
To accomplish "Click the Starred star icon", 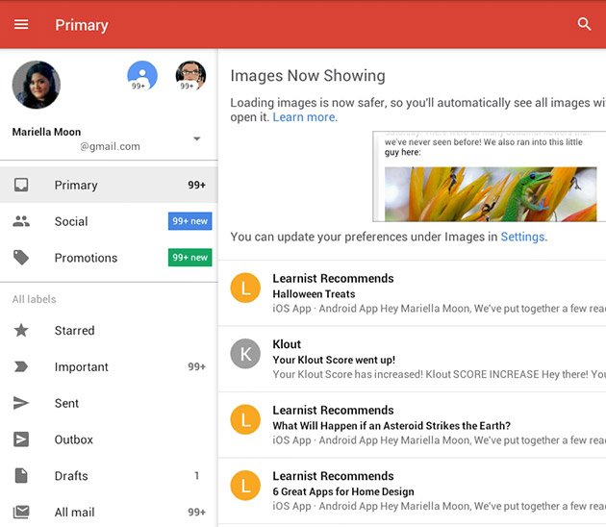I will [21, 331].
